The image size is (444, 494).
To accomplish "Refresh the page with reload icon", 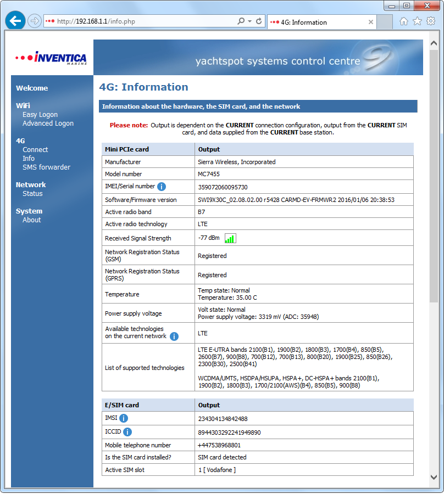I will coord(259,21).
